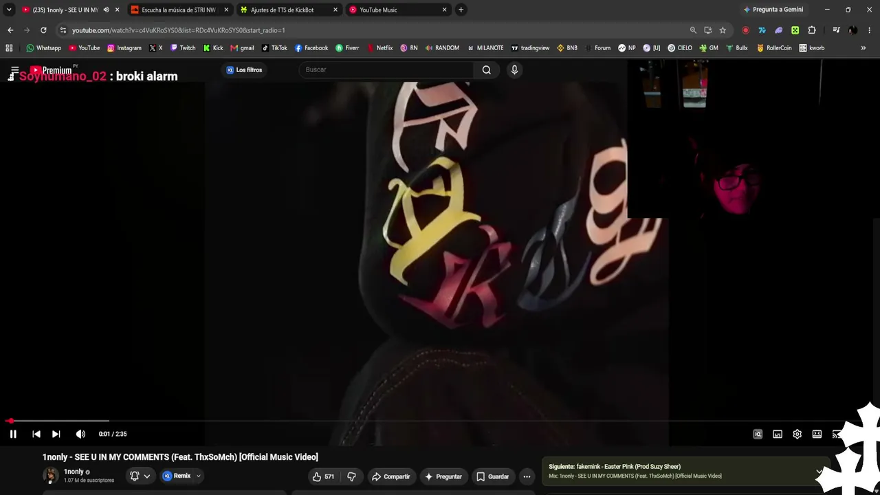Dislike the video with thumbs down

tap(351, 476)
